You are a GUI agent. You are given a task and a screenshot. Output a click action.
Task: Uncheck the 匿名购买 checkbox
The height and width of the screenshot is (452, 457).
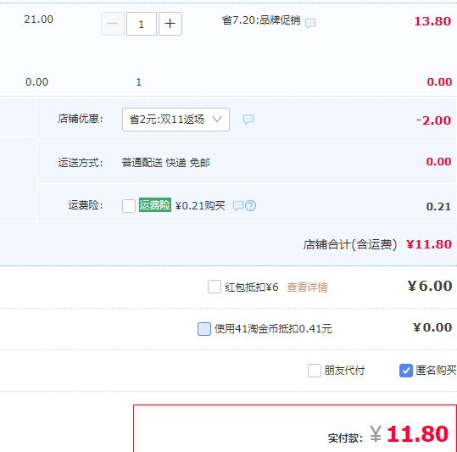pos(405,371)
